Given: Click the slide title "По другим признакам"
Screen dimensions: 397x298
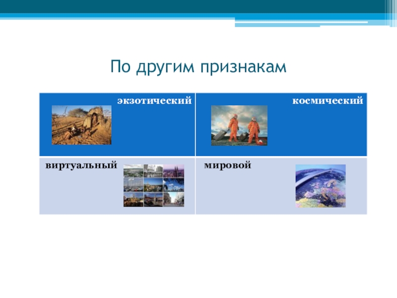Looking at the screenshot, I should coord(198,68).
